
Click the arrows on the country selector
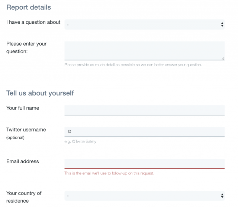222,196
